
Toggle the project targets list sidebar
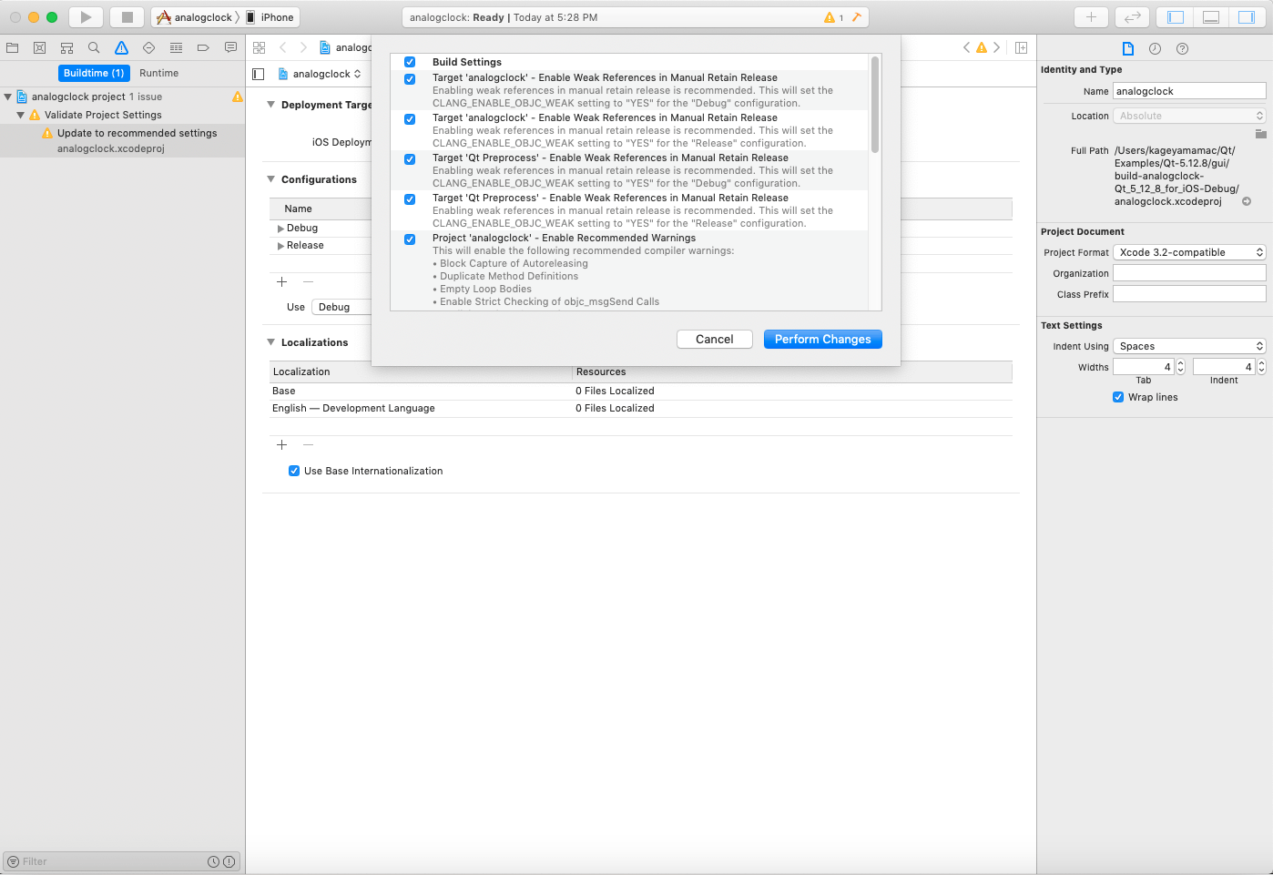tap(259, 74)
